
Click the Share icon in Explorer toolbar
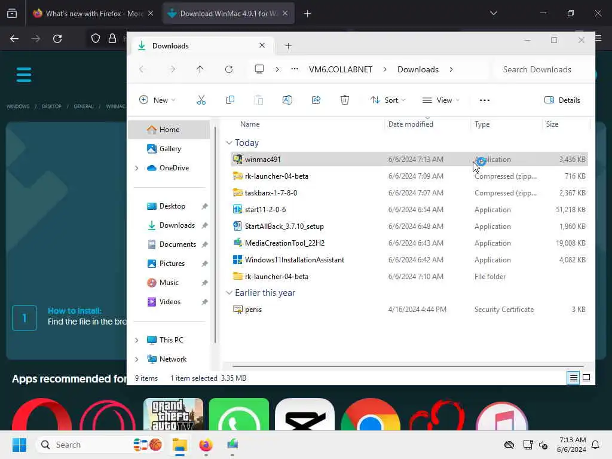(316, 100)
